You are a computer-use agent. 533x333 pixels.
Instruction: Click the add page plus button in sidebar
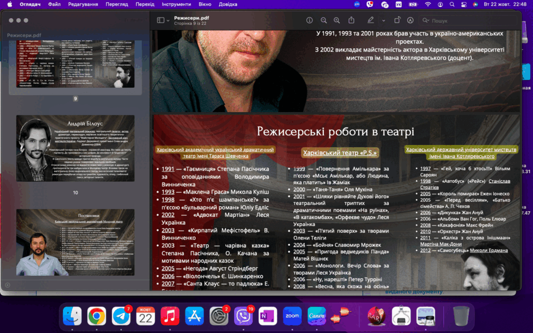tap(7, 285)
